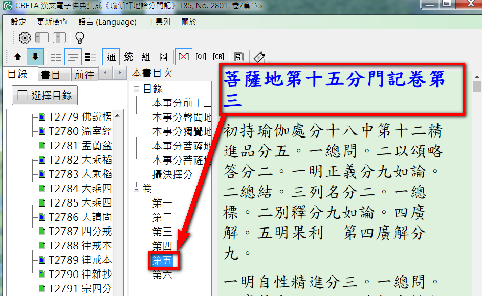Click the up arrow navigation icon
This screenshot has width=482, height=296.
18,57
